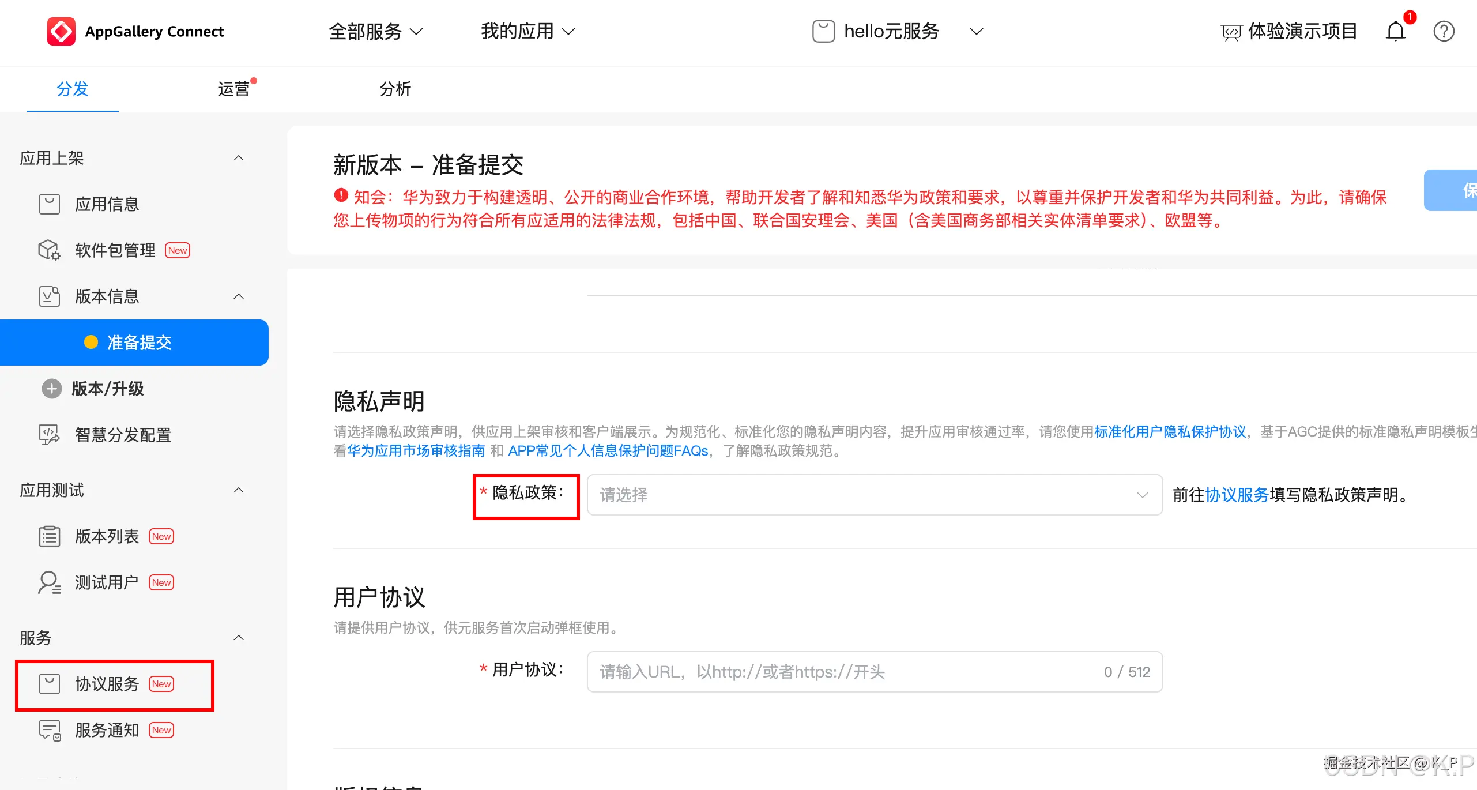Open 测试用户 via its user icon
1477x790 pixels.
coord(49,582)
